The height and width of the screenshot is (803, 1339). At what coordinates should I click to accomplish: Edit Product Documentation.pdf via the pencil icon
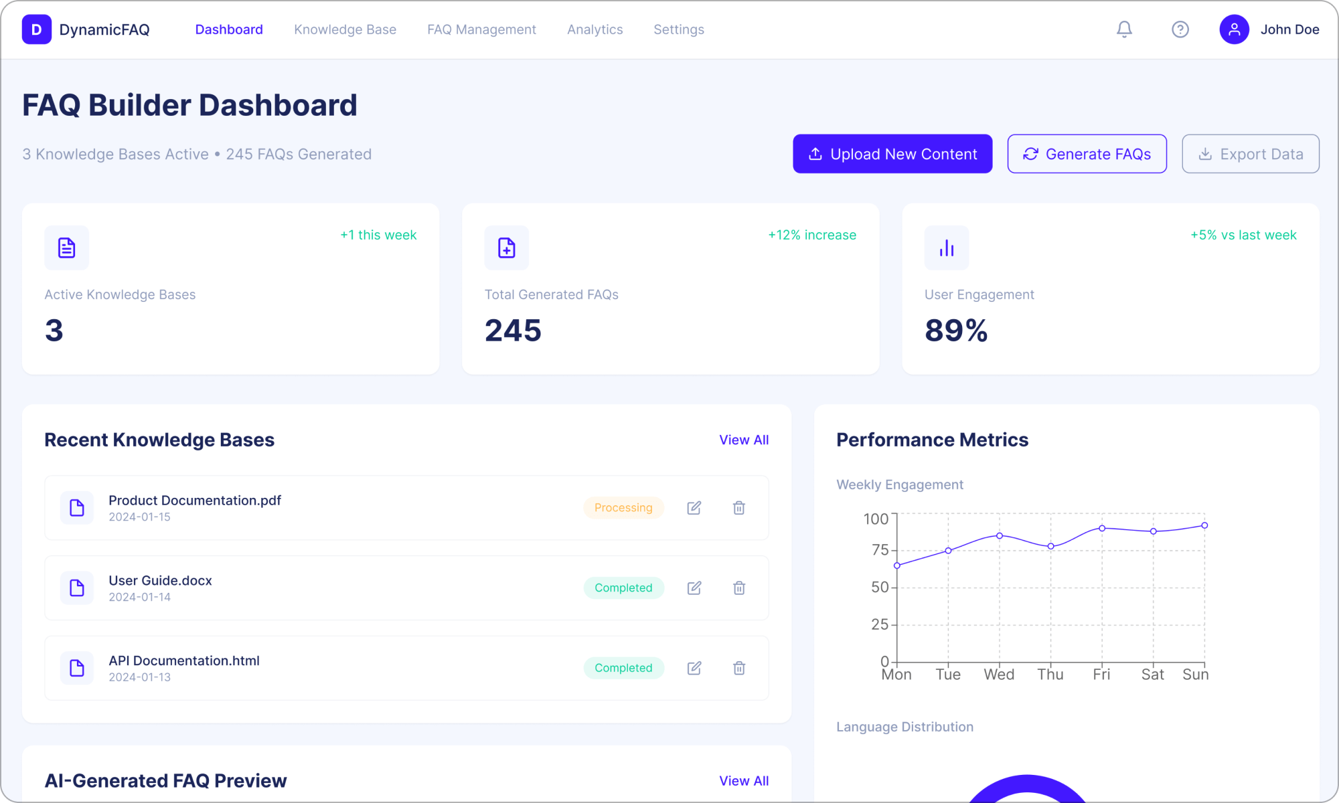tap(694, 508)
